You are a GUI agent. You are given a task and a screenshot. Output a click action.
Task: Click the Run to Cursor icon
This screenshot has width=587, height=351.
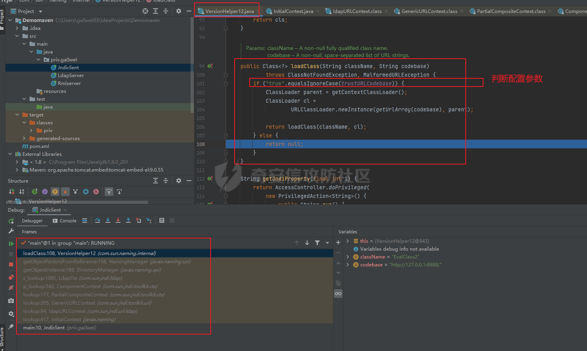tap(149, 220)
